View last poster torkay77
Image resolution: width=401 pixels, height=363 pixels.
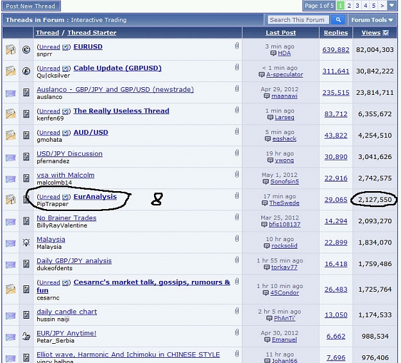click(x=284, y=267)
